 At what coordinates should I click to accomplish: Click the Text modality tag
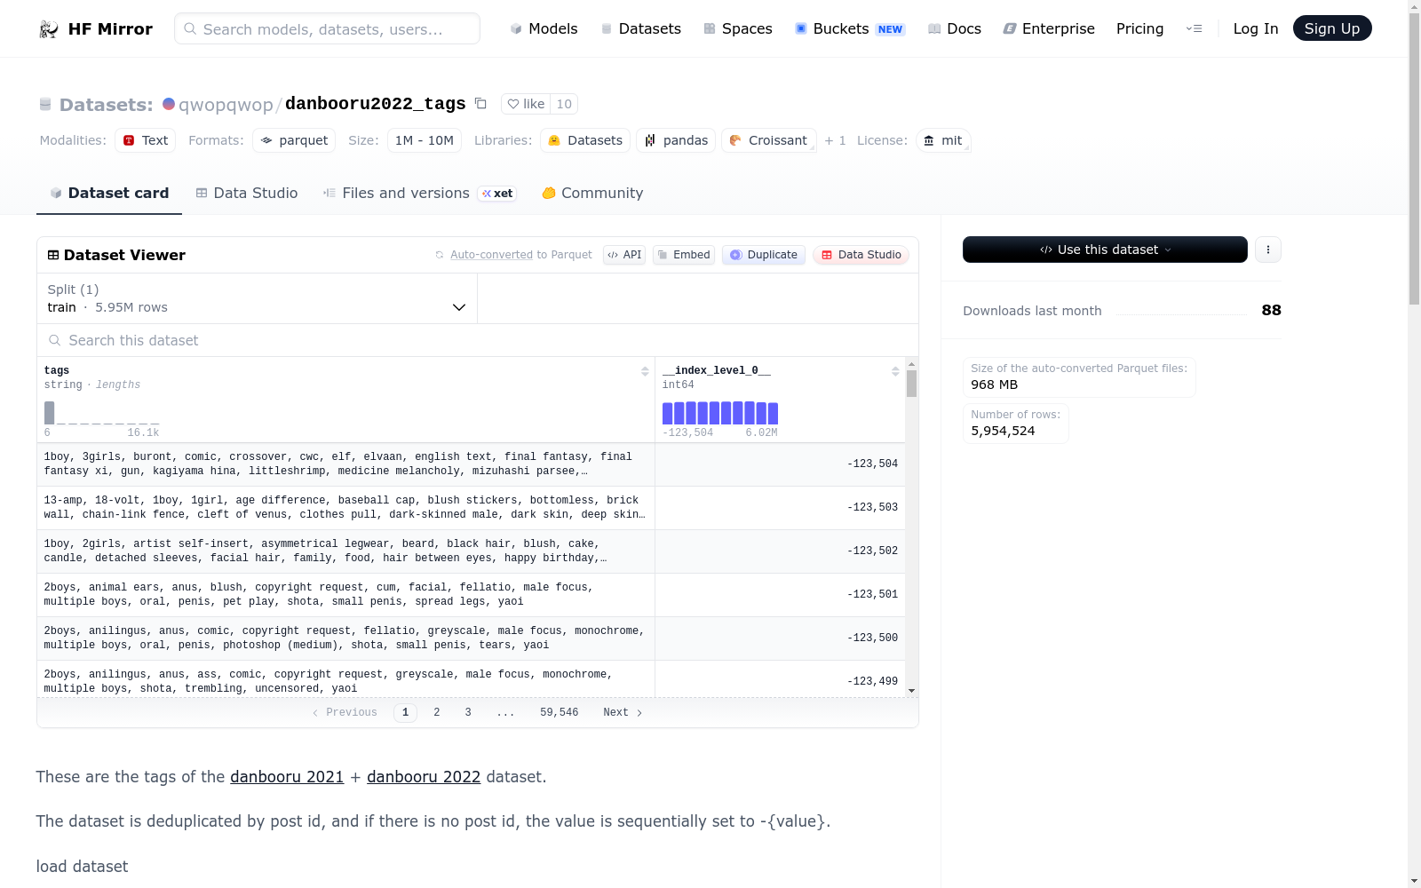pos(145,140)
